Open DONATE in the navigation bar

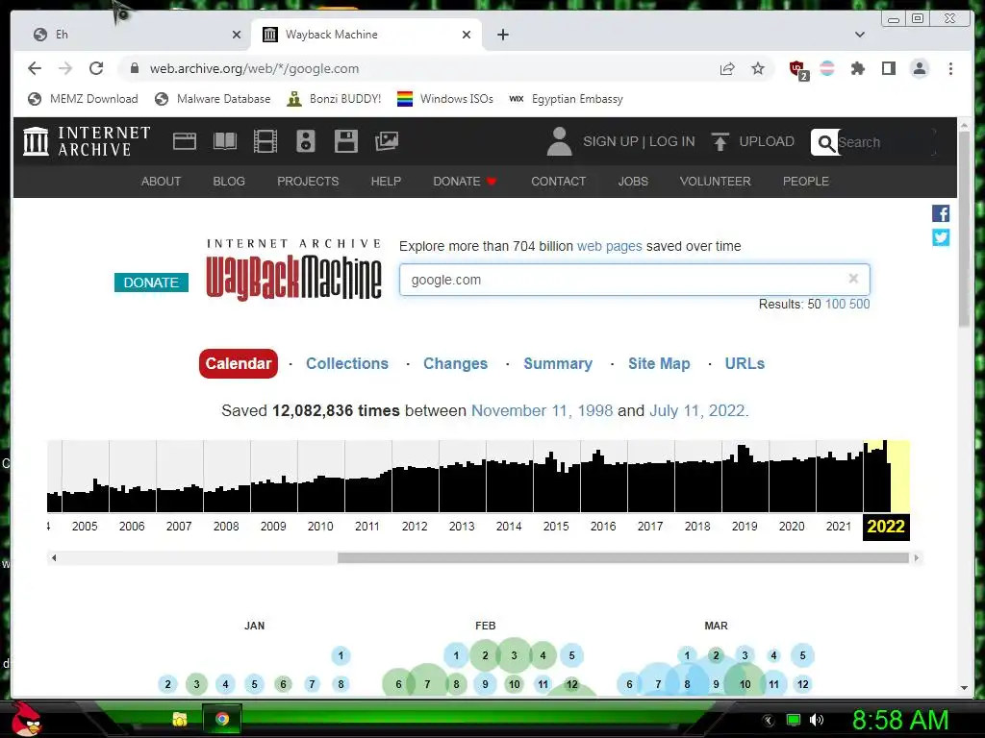(x=465, y=182)
